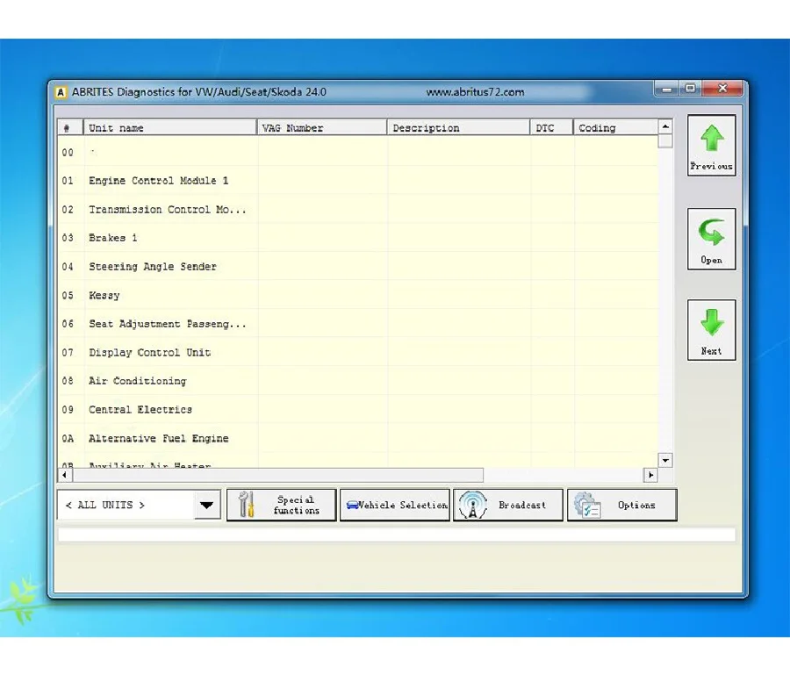Click the ABRITES app icon in title bar
790x675 pixels.
tap(61, 92)
